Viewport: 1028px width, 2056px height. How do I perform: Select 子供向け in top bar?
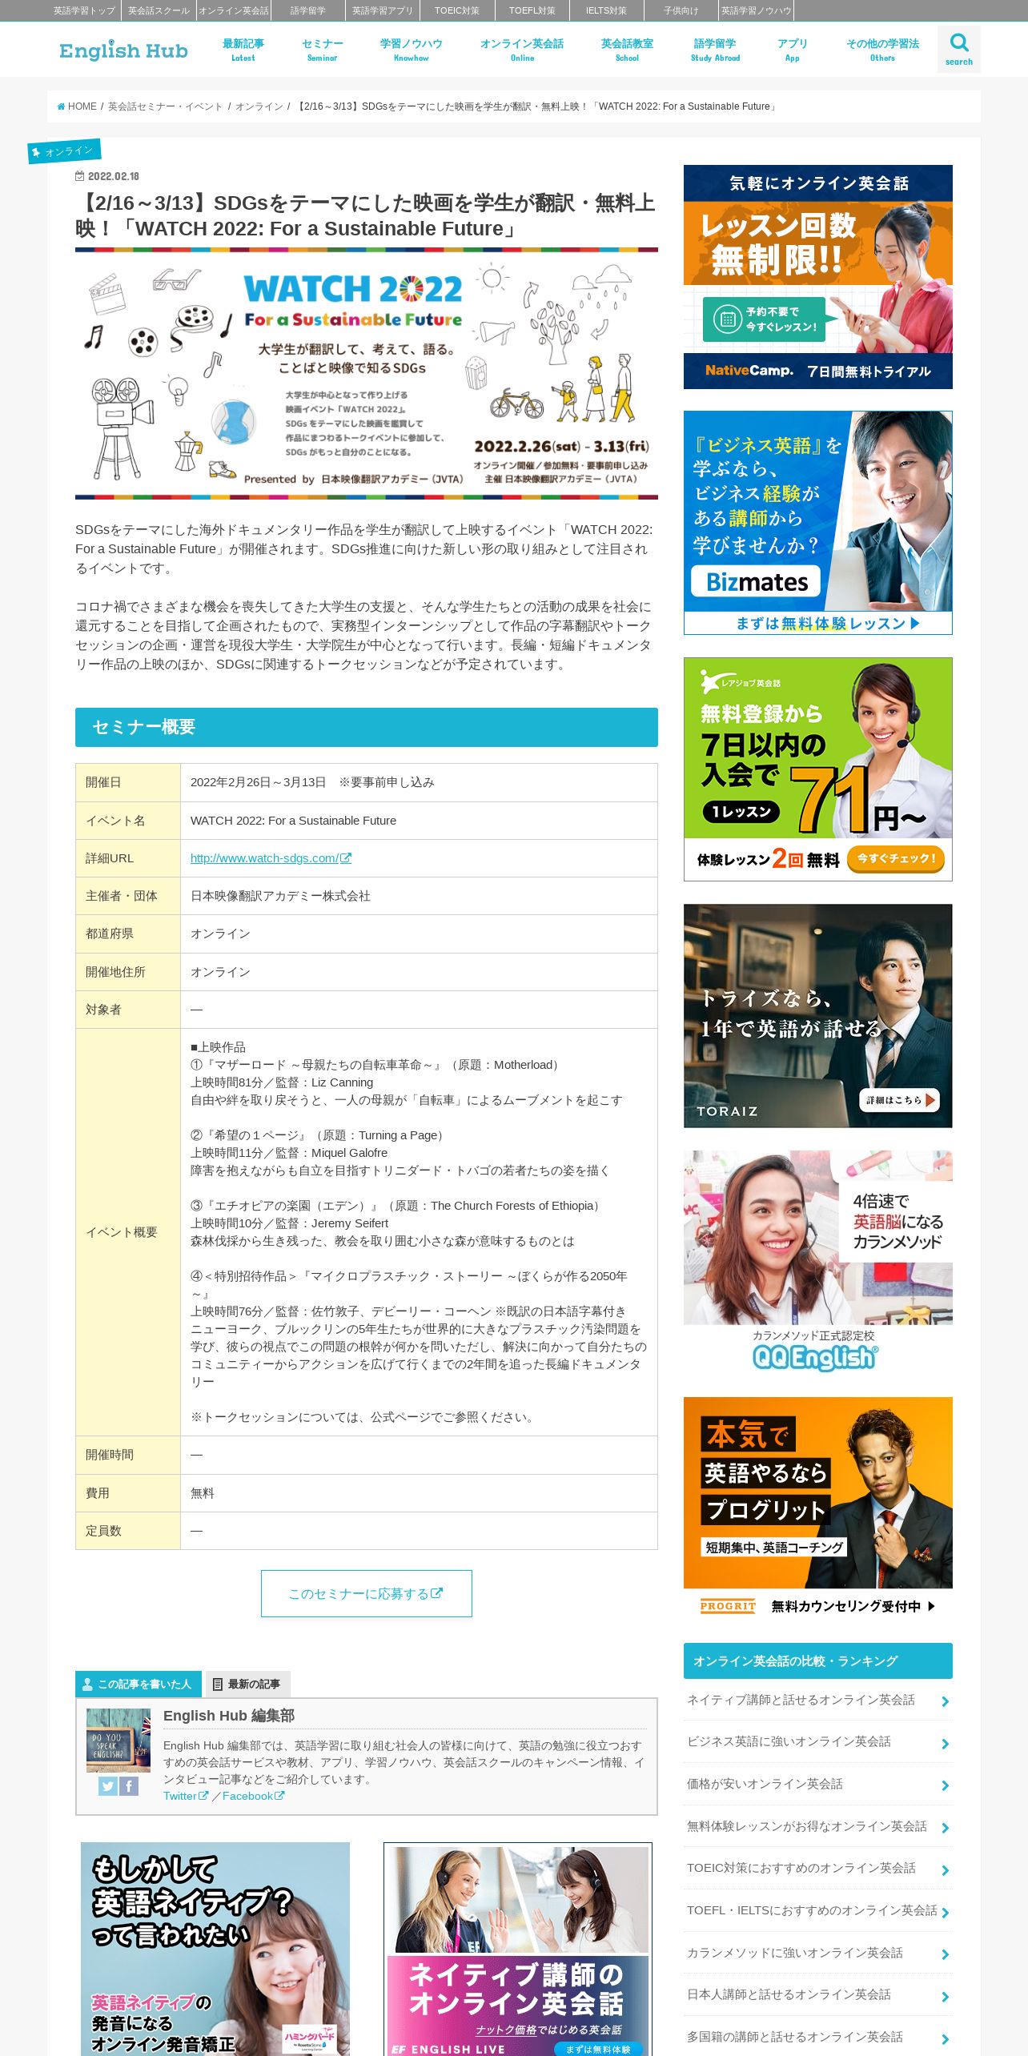(x=681, y=10)
